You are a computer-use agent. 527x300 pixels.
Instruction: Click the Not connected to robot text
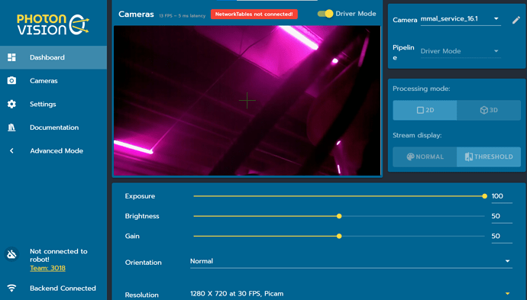[x=59, y=255]
